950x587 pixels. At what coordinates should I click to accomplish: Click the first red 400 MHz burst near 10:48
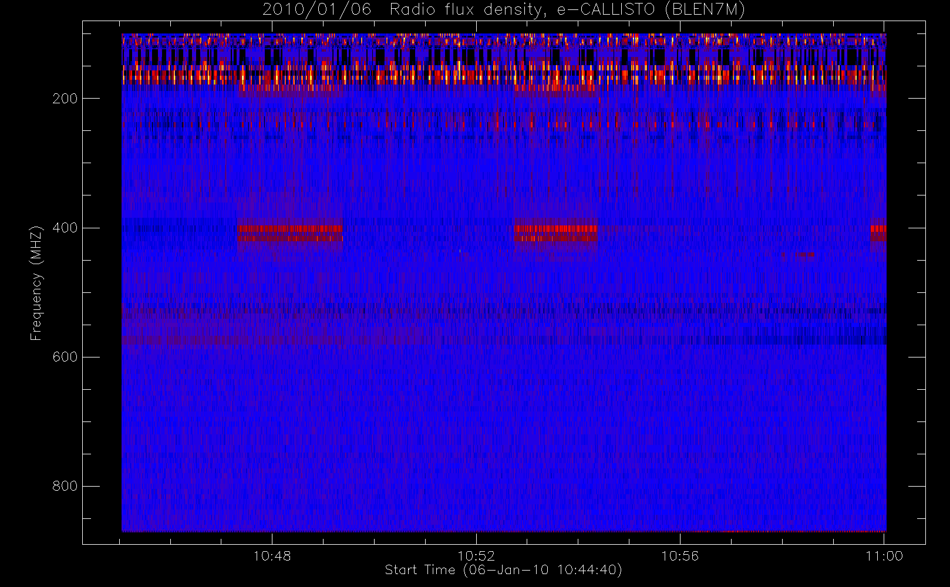(x=289, y=233)
